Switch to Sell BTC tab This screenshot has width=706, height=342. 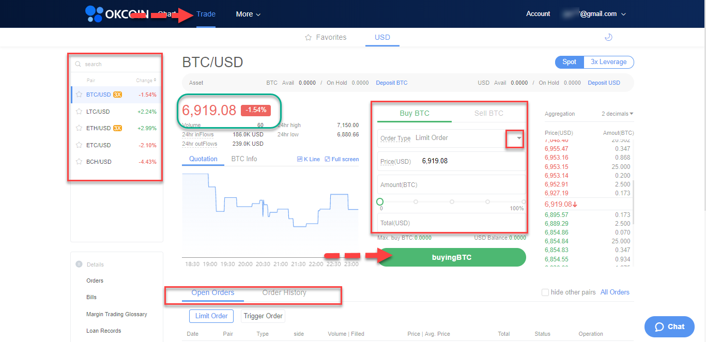[x=489, y=113]
